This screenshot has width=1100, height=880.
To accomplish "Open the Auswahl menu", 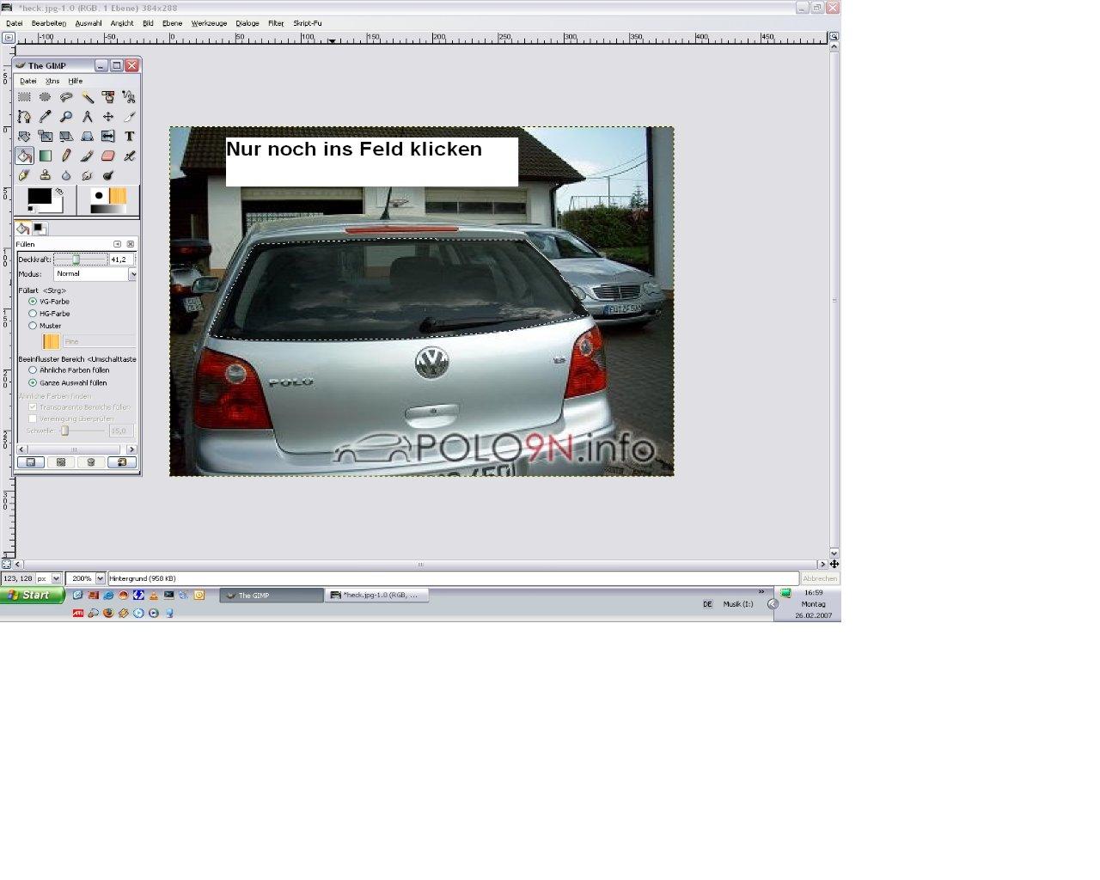I will 89,23.
